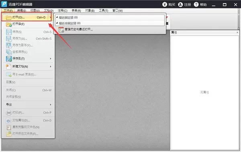Open the 购买 purchase button
The width and height of the screenshot is (241, 152).
pos(169,4)
